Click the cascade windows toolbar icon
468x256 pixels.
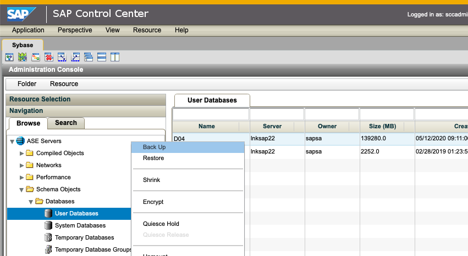point(89,57)
